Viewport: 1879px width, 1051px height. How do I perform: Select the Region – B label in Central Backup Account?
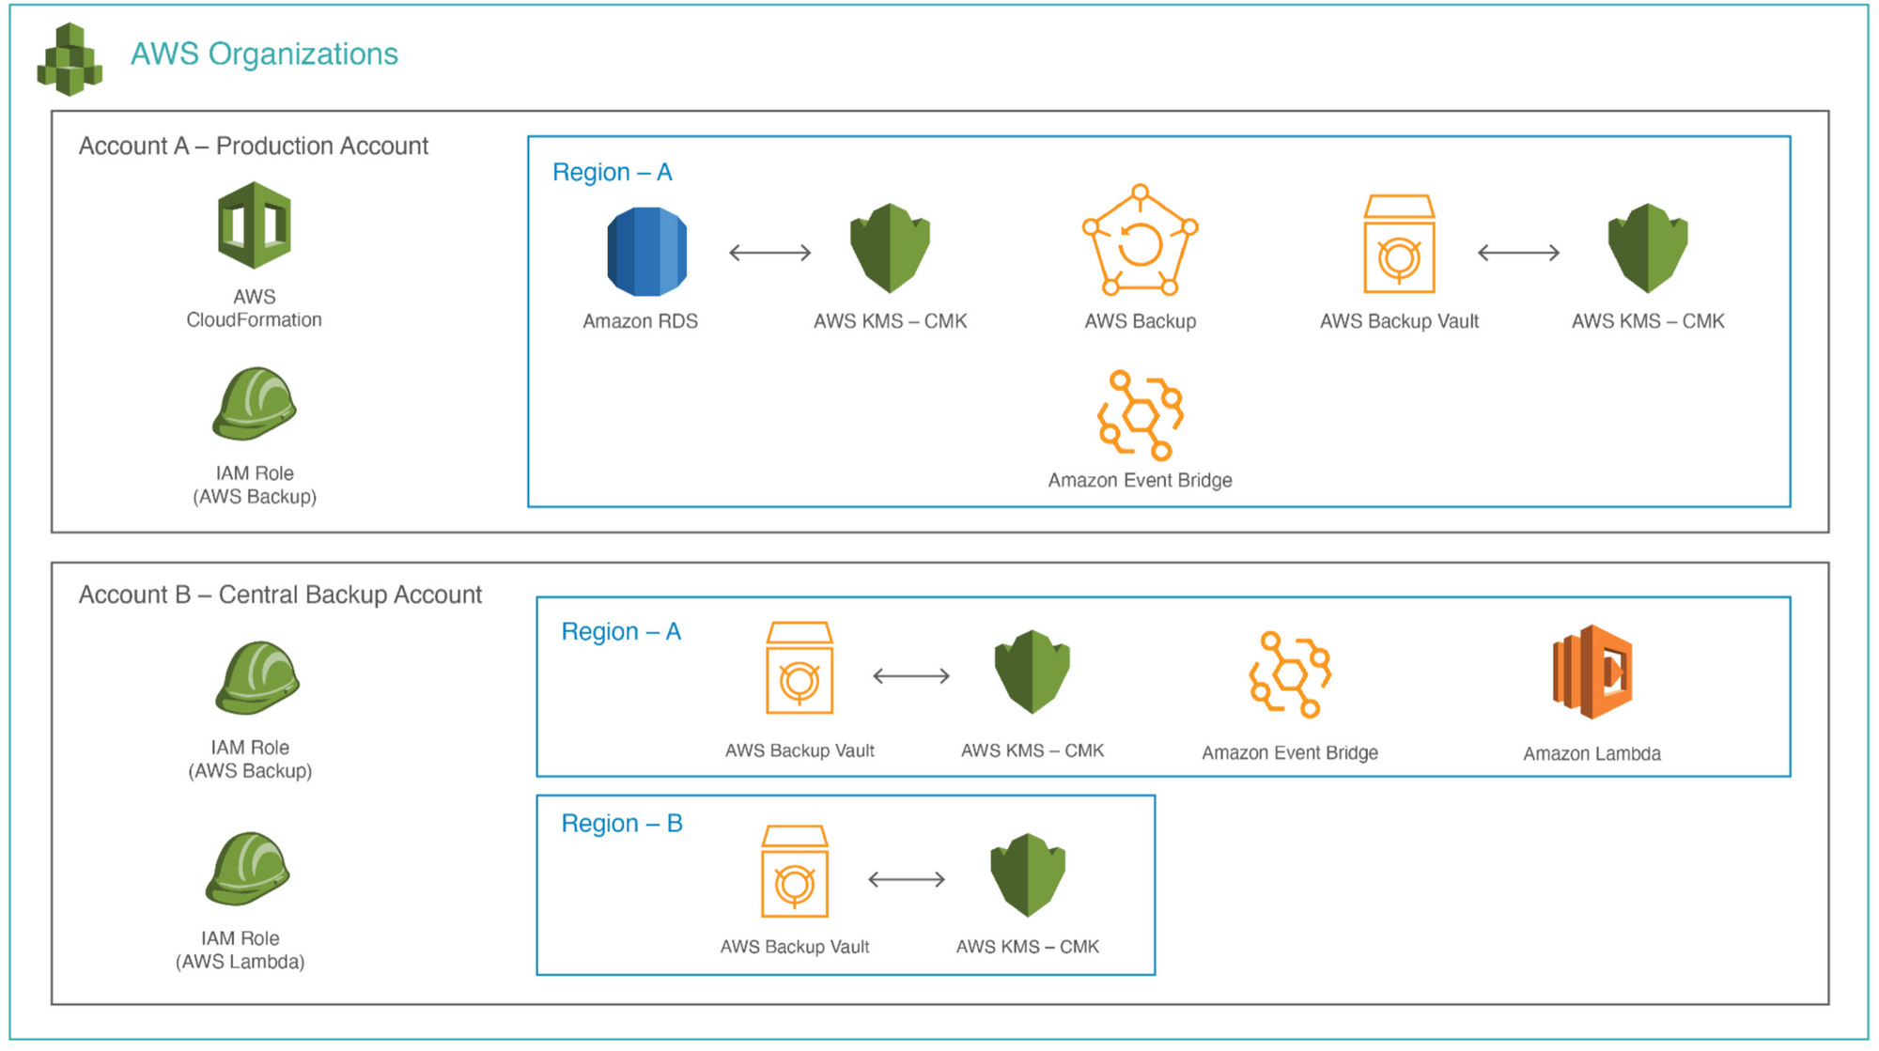coord(621,824)
